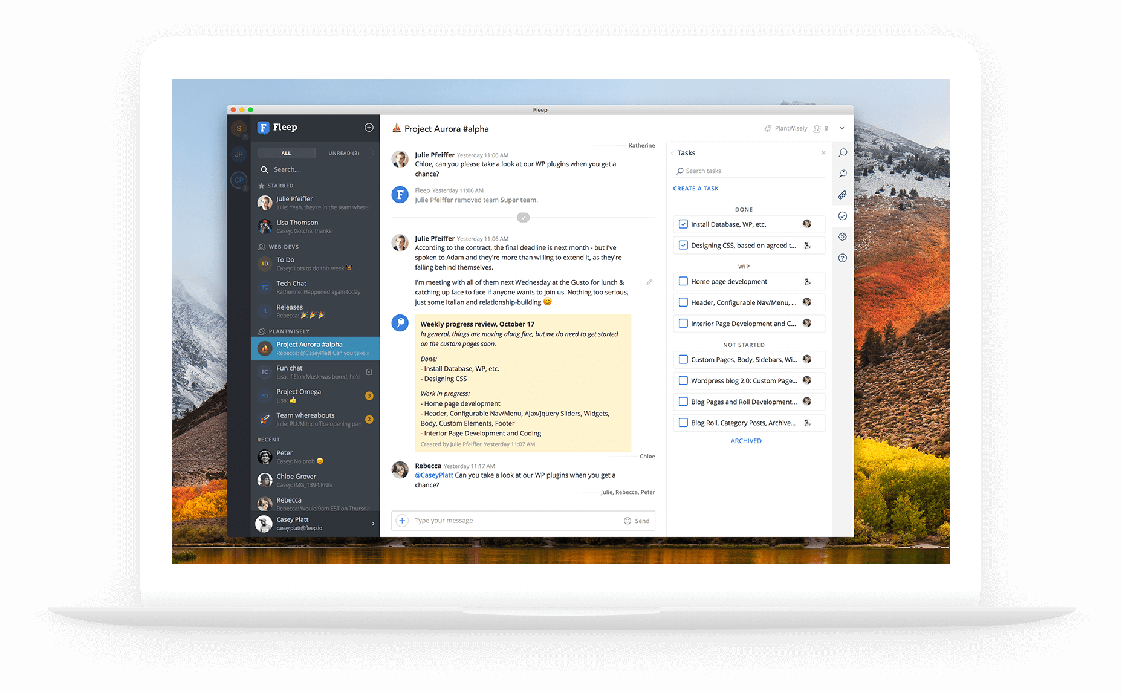Expand the Casey Platt account chevron
Image resolution: width=1122 pixels, height=693 pixels.
[x=372, y=524]
